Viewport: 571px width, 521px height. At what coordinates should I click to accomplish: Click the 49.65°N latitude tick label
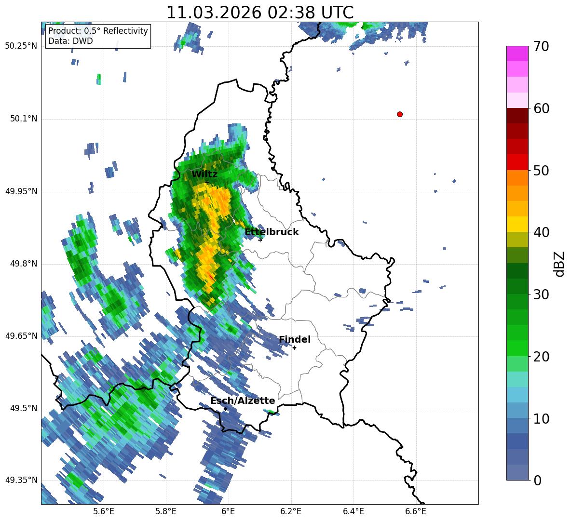tap(21, 336)
